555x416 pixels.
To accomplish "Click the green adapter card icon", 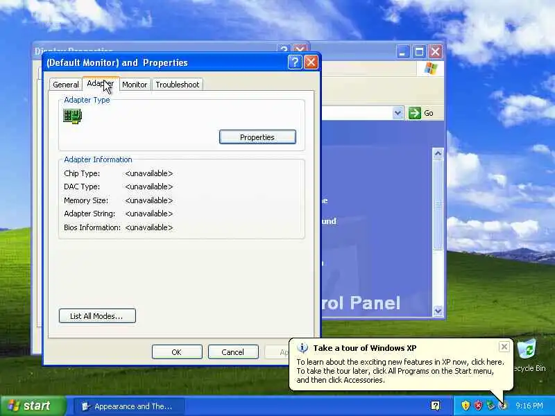I will click(x=73, y=116).
